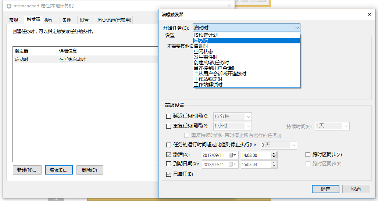Click the spinner arrows for time 15:03:04

[274, 164]
